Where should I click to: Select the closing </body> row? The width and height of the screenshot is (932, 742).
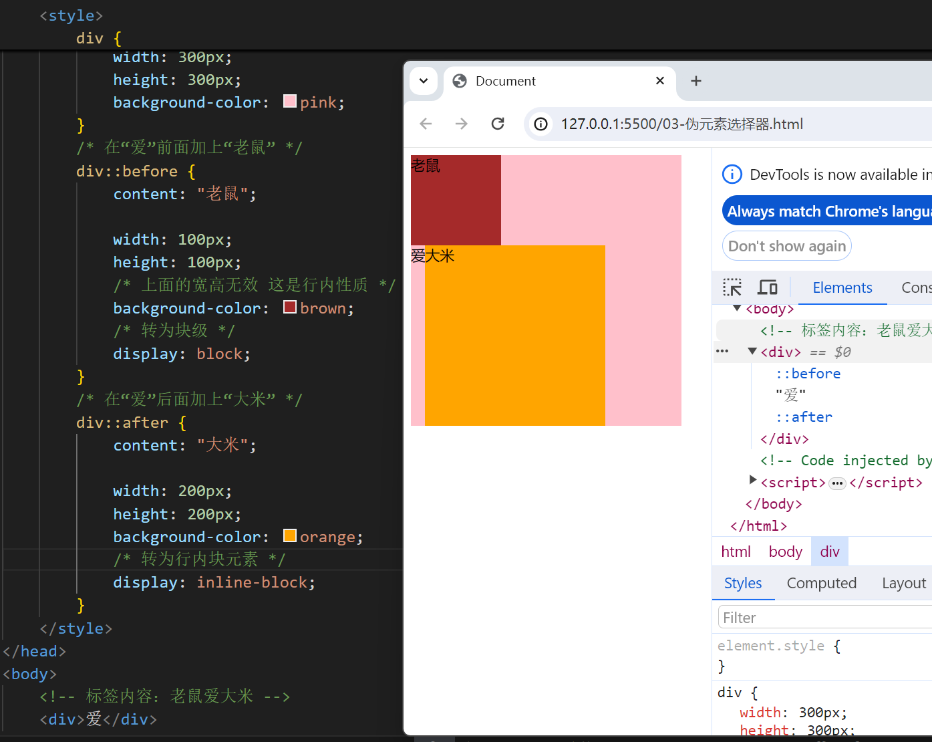point(774,504)
